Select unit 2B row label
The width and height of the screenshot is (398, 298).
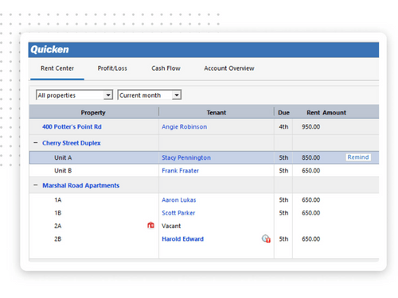click(58, 239)
